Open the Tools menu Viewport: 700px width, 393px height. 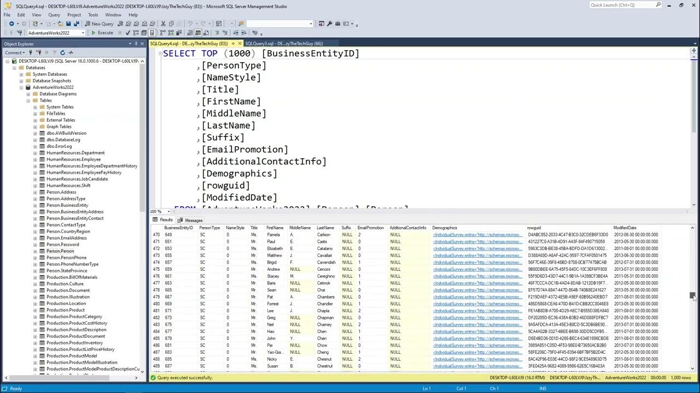click(93, 15)
